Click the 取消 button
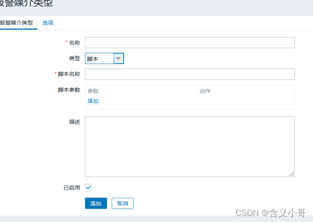Image resolution: width=313 pixels, height=222 pixels. (x=122, y=203)
